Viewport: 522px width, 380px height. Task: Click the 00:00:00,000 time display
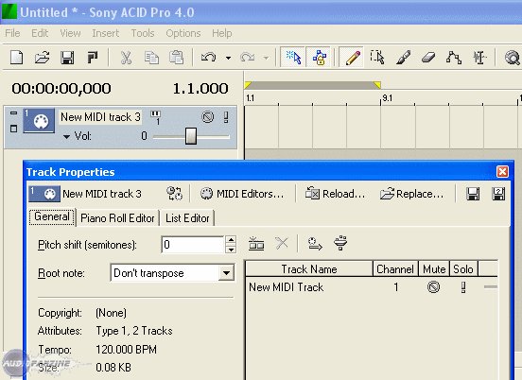(61, 89)
